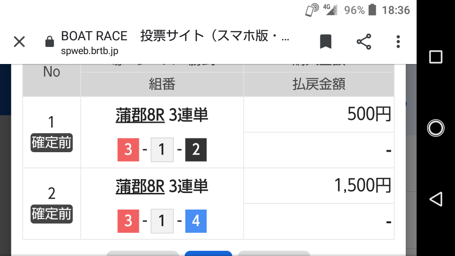
Task: Tap the black number 2 boat badge
Action: click(196, 150)
